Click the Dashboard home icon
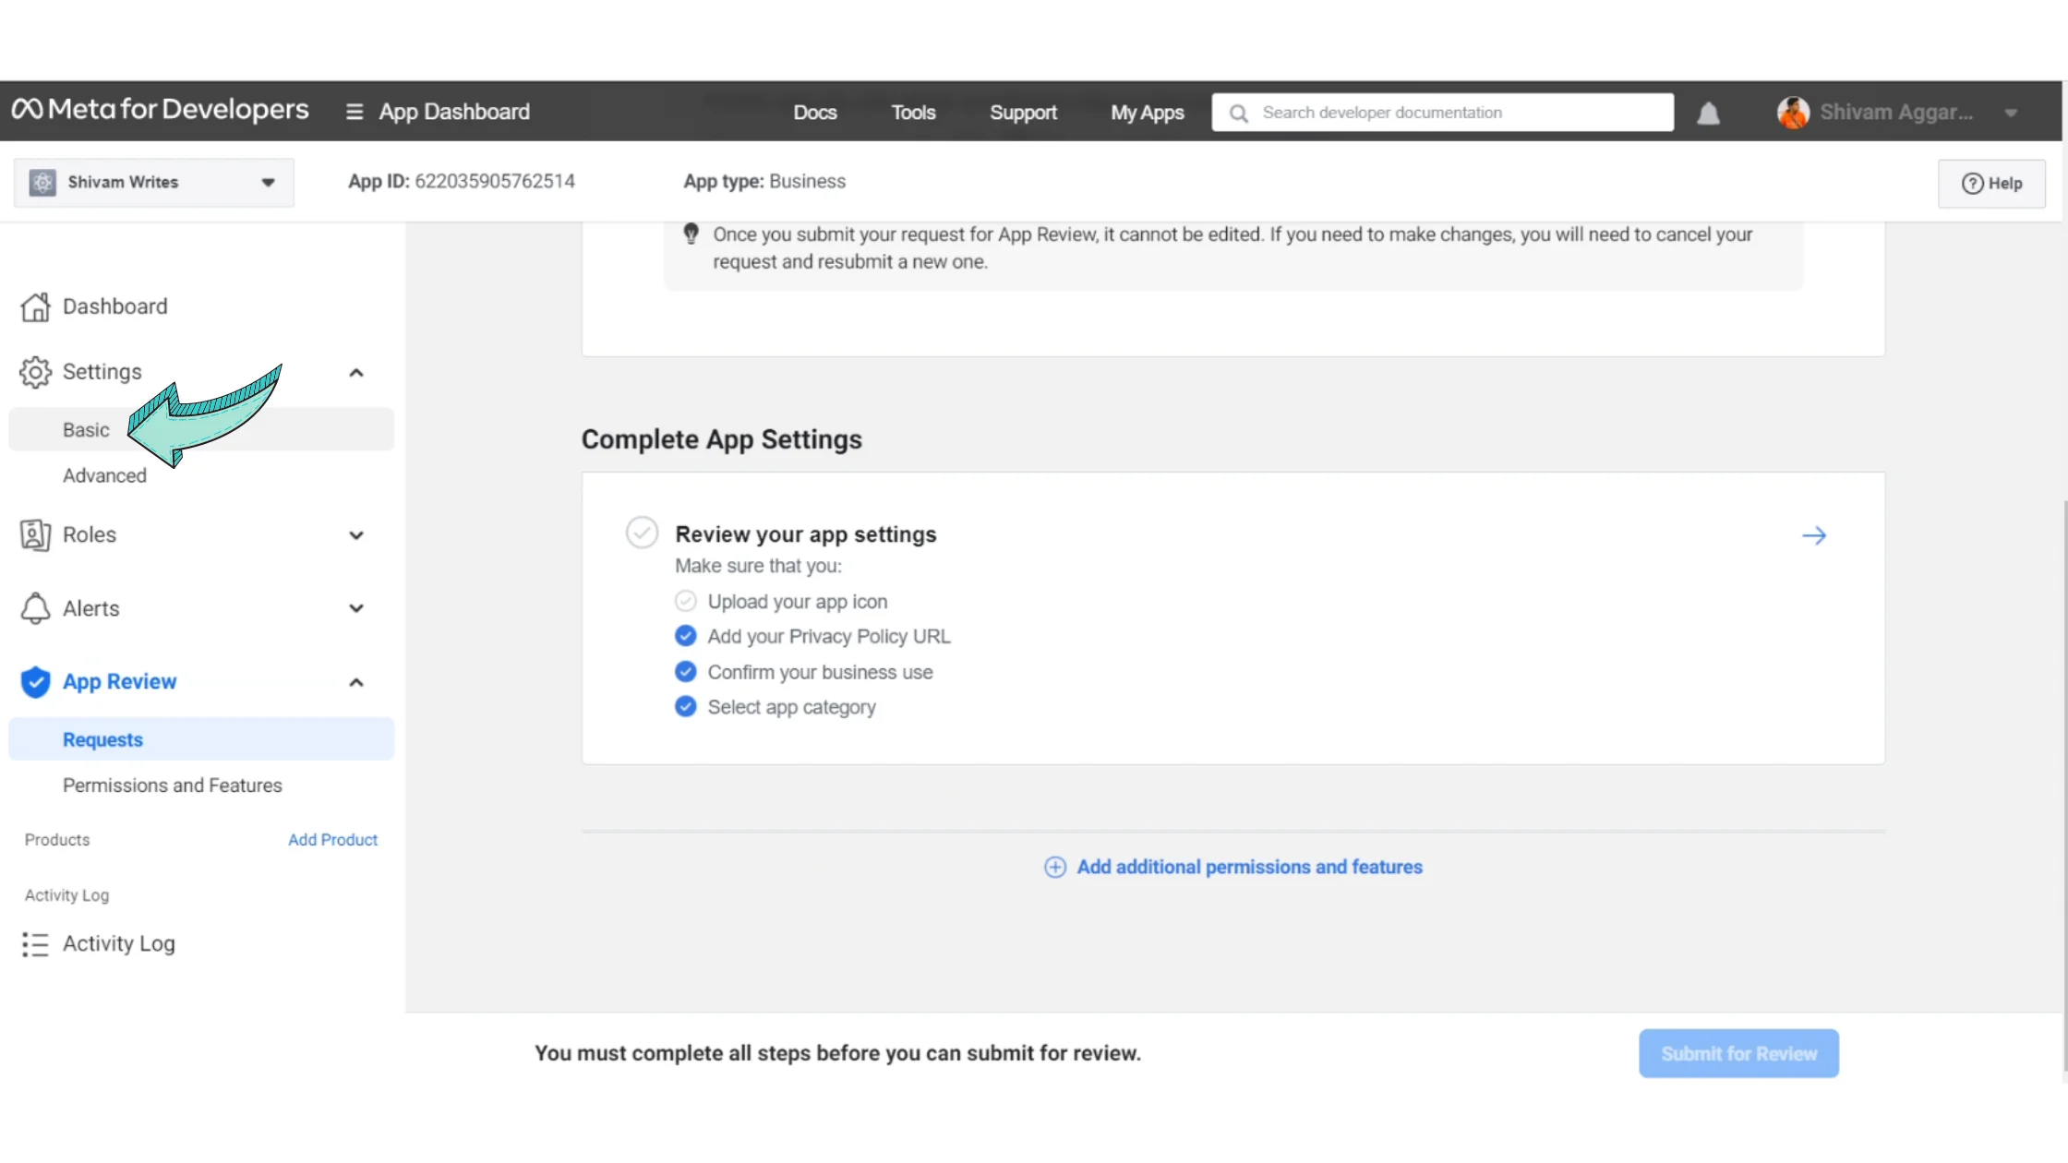The width and height of the screenshot is (2068, 1163). [35, 306]
